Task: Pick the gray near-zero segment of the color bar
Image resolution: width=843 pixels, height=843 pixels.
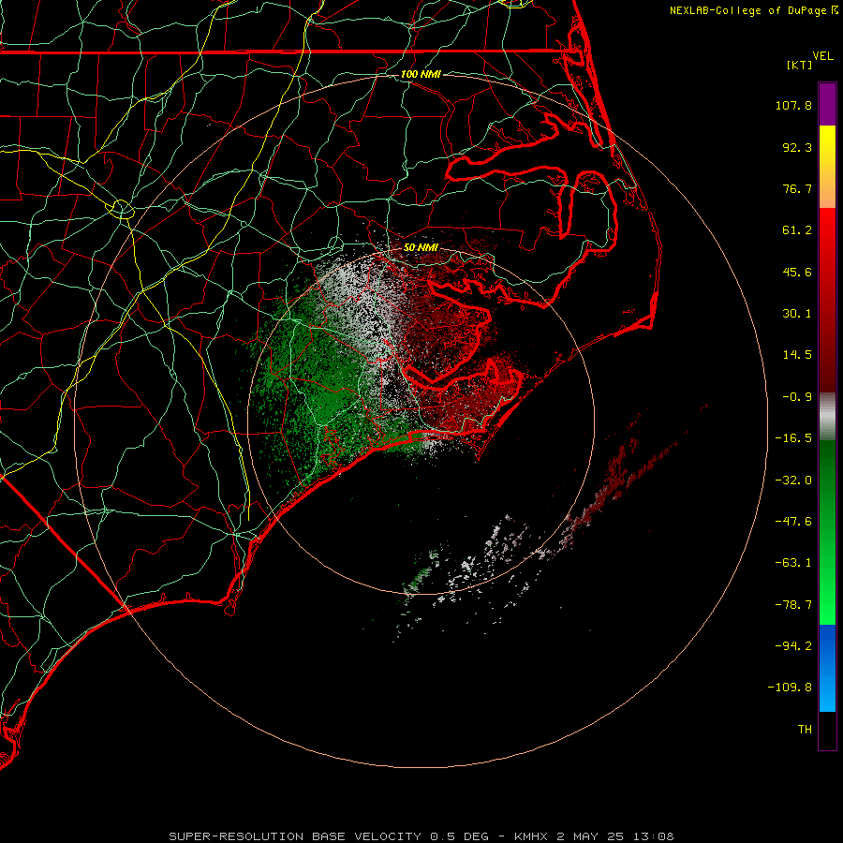Action: pyautogui.click(x=827, y=417)
